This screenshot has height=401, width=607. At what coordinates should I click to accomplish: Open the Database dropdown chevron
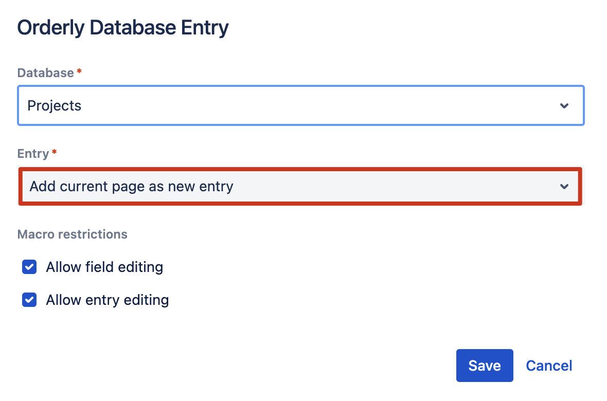tap(564, 105)
